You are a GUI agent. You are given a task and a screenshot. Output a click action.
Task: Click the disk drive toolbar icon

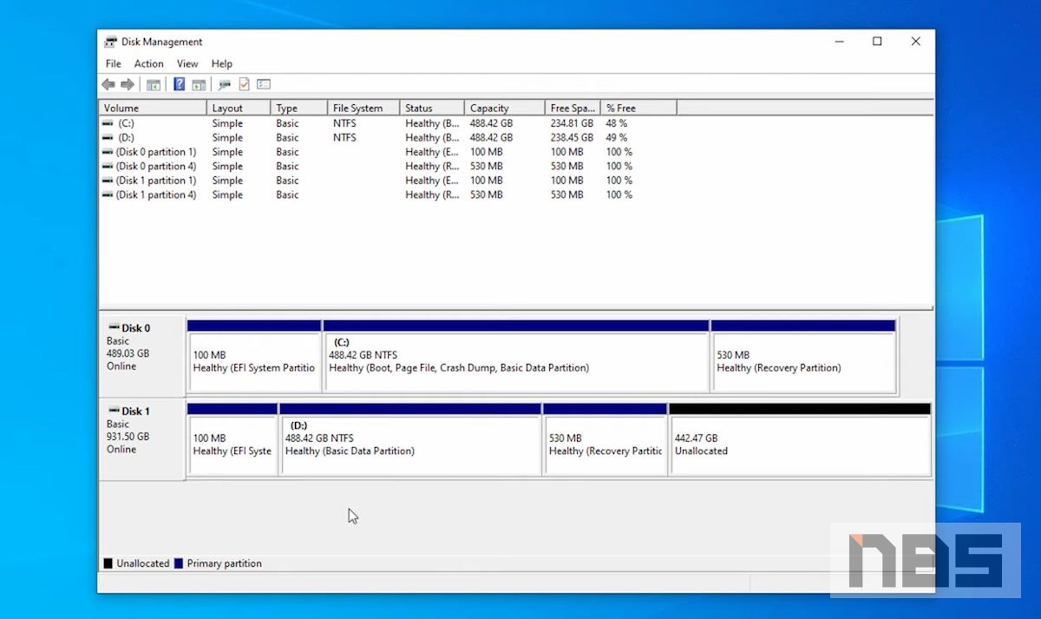225,84
